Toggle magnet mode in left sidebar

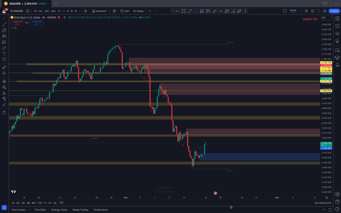coord(4,81)
